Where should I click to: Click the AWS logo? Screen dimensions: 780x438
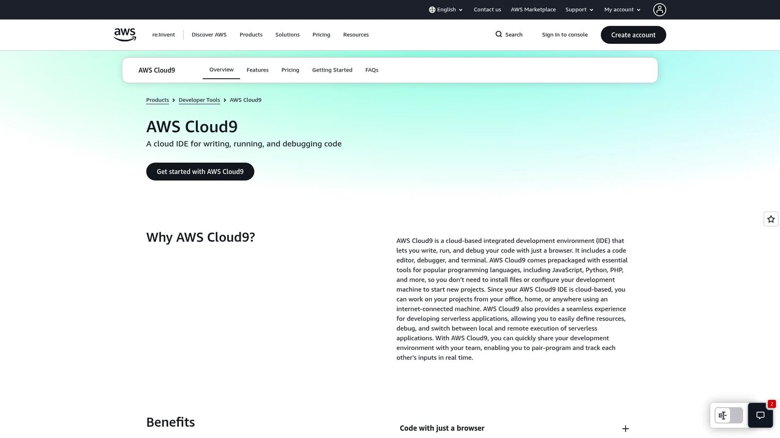click(x=125, y=34)
